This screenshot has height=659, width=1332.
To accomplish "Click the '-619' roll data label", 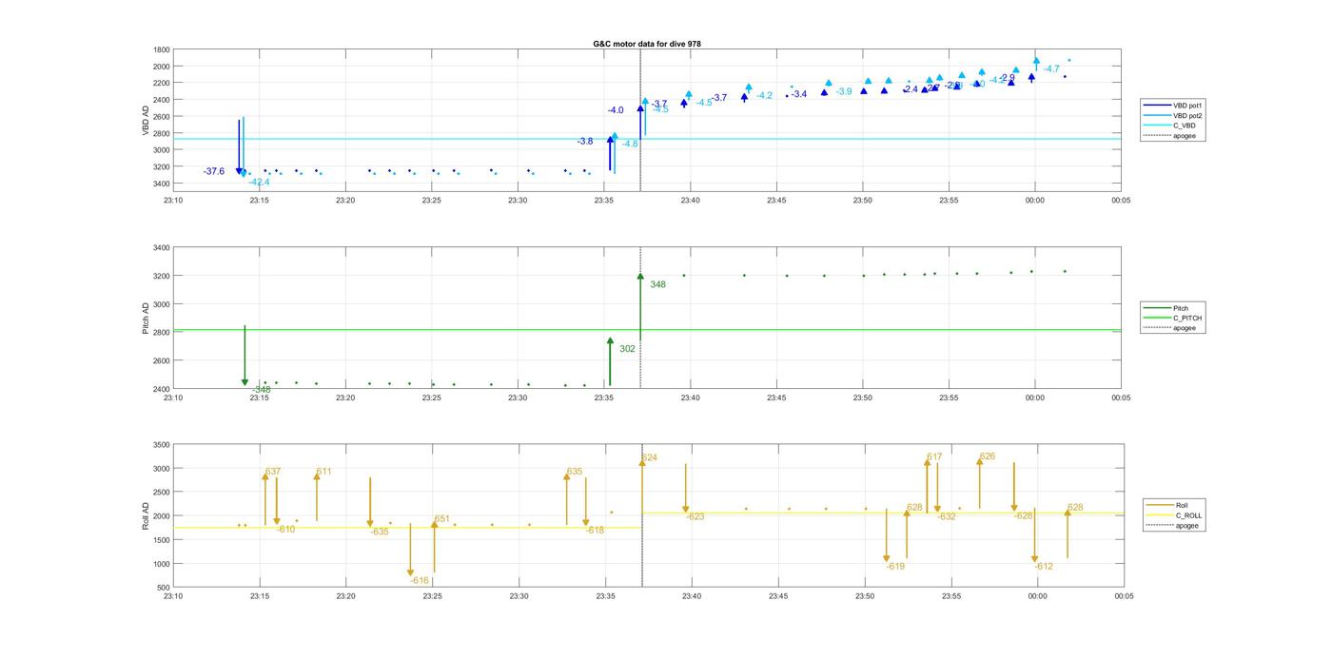I will pos(895,567).
